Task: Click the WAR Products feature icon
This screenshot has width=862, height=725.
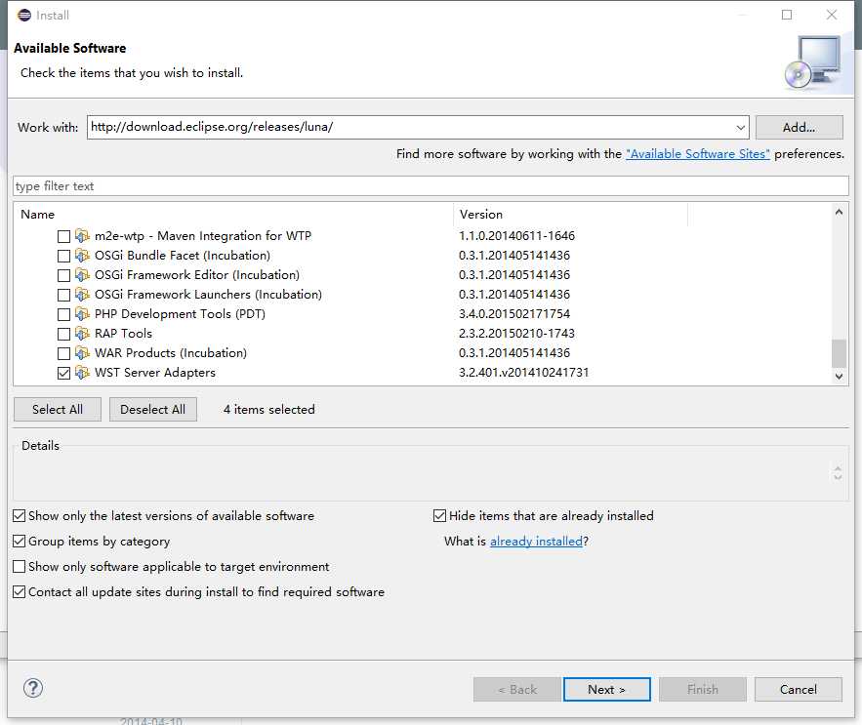Action: coord(82,353)
